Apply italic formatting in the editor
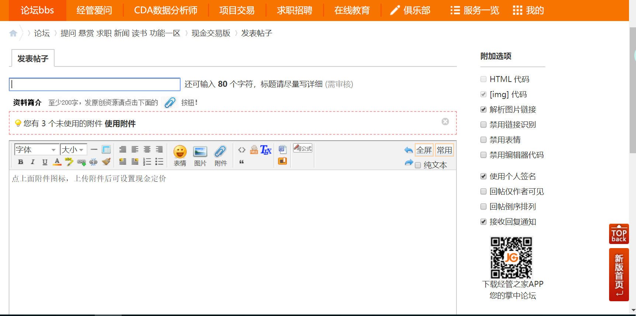 click(33, 162)
